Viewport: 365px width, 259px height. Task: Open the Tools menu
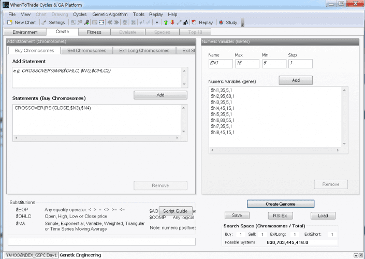pyautogui.click(x=139, y=14)
